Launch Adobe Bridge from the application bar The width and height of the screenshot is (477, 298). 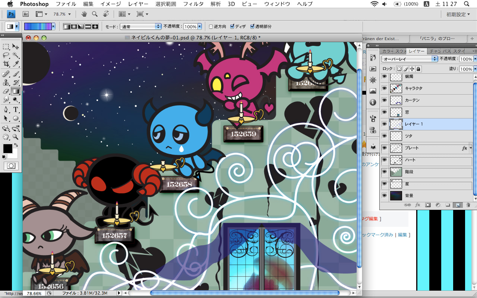tap(26, 14)
